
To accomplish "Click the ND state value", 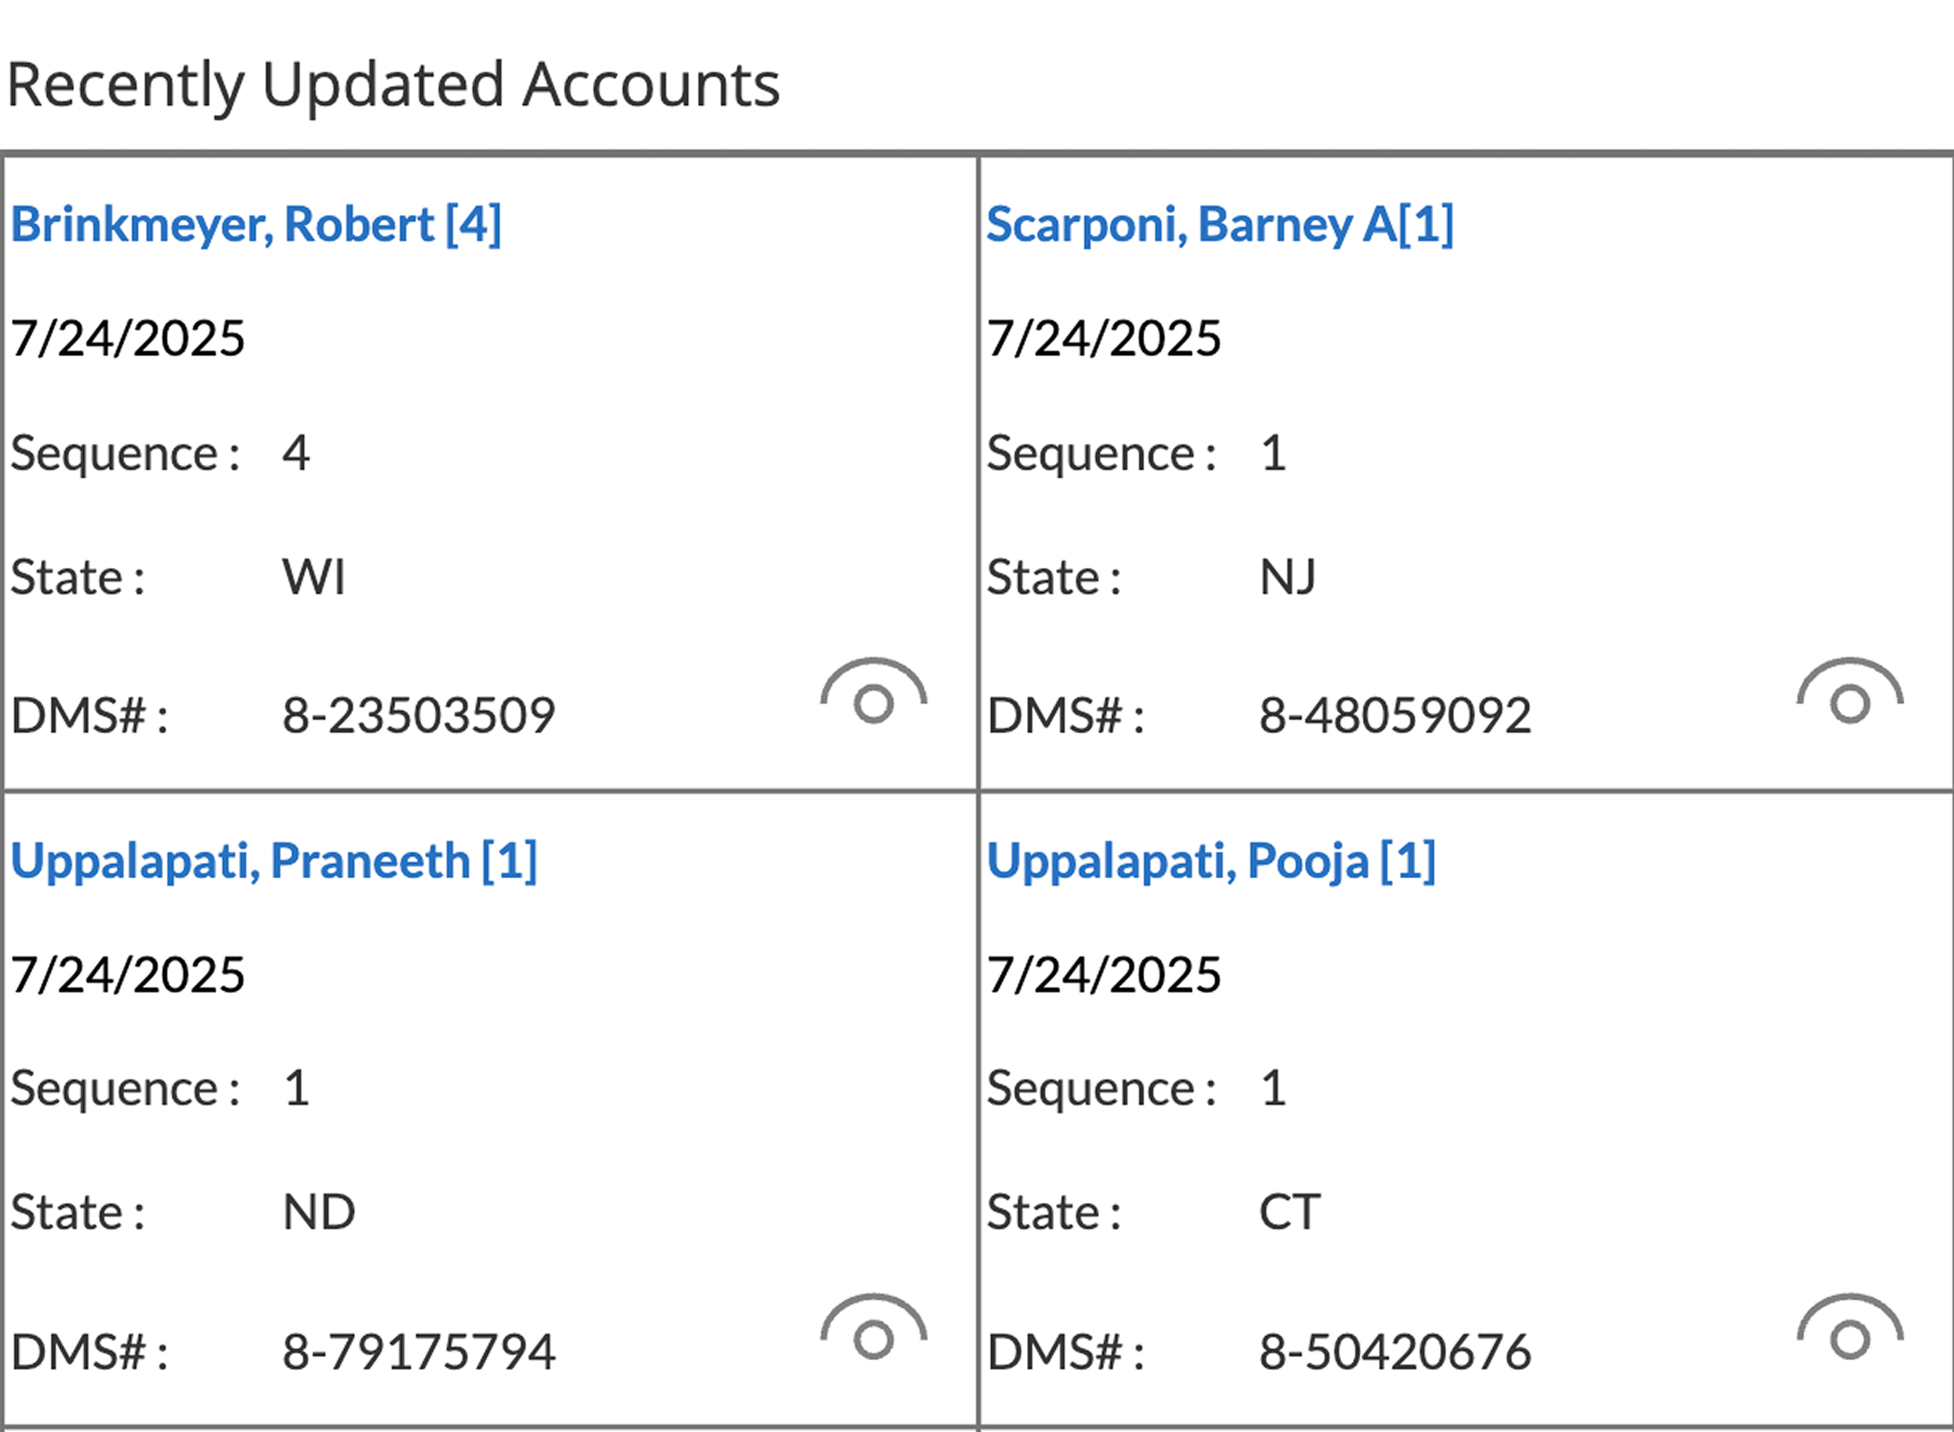I will point(319,1213).
